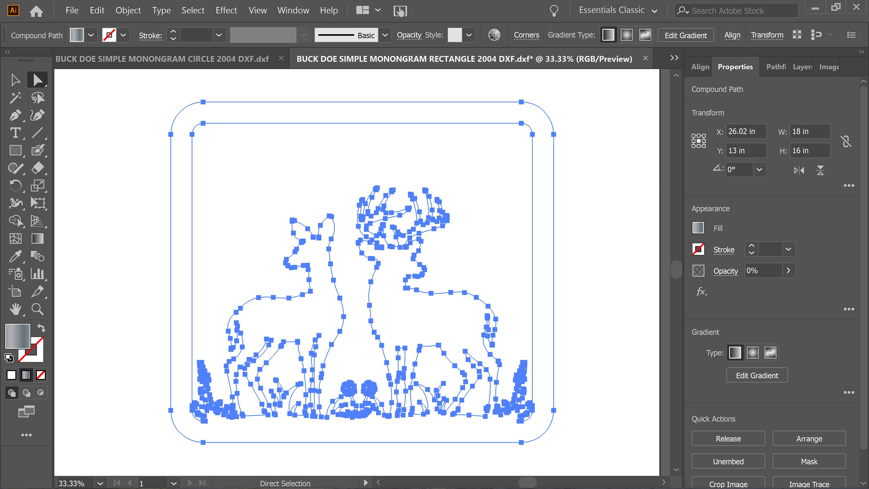Open the Effect menu

[226, 10]
